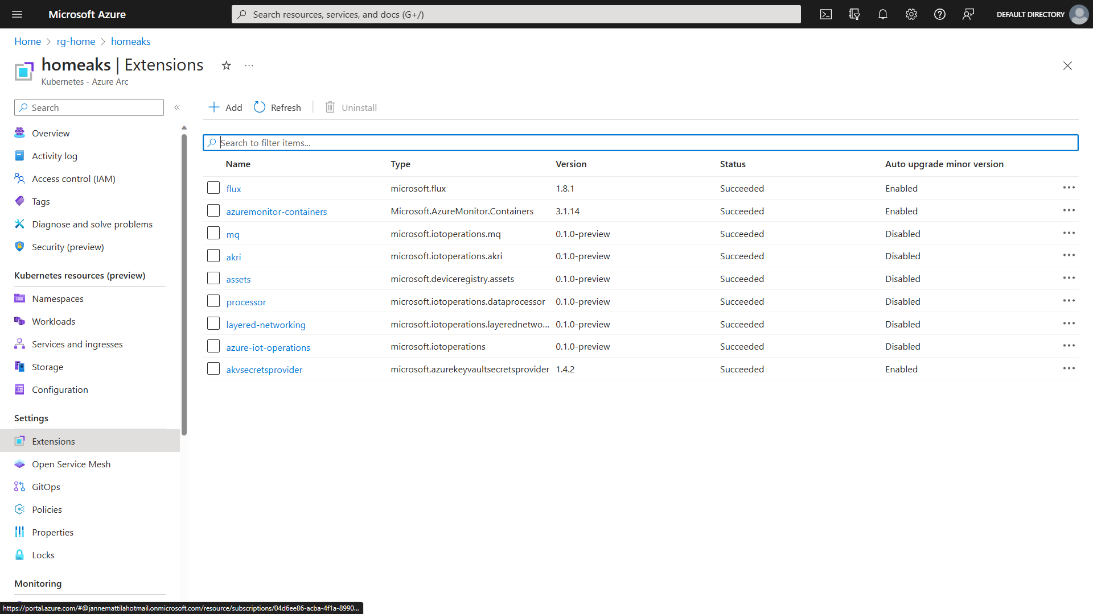Click the Services and ingresses icon
Screen dimensions: 1093x614
pyautogui.click(x=19, y=344)
